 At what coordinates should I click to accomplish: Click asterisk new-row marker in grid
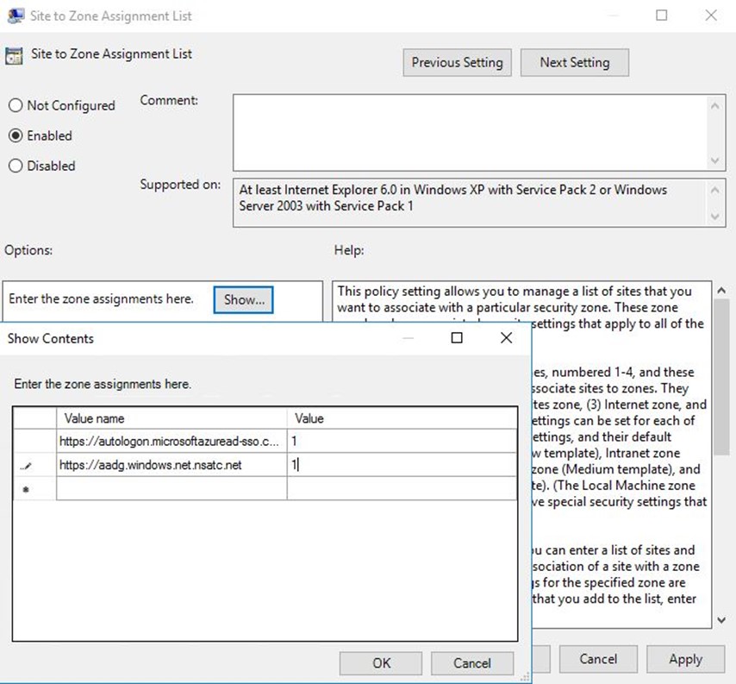(x=25, y=490)
